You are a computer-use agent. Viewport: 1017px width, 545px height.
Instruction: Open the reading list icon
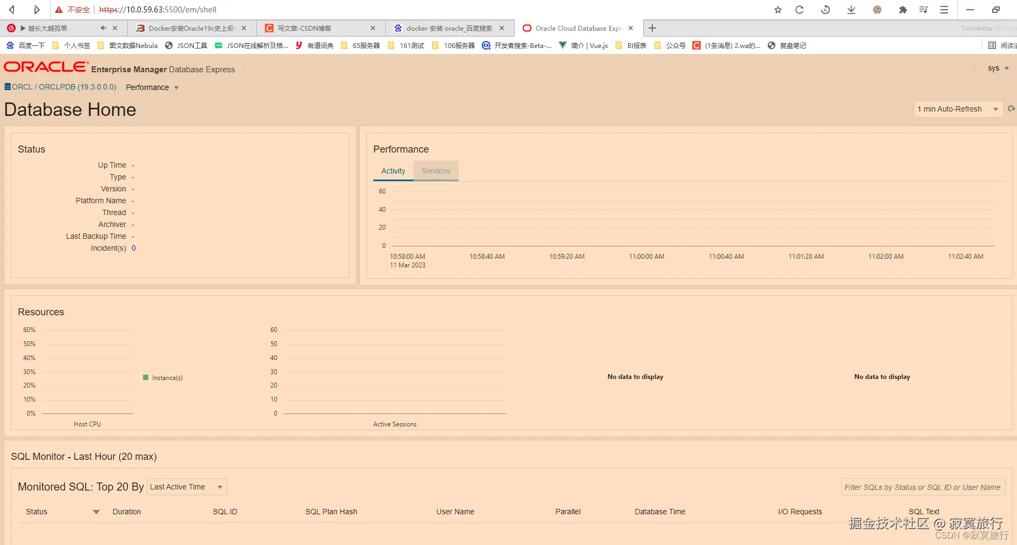pyautogui.click(x=992, y=45)
